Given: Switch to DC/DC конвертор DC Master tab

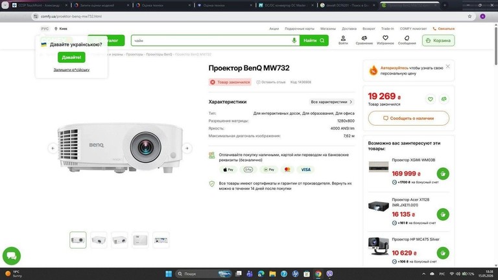Looking at the screenshot, I should point(286,5).
